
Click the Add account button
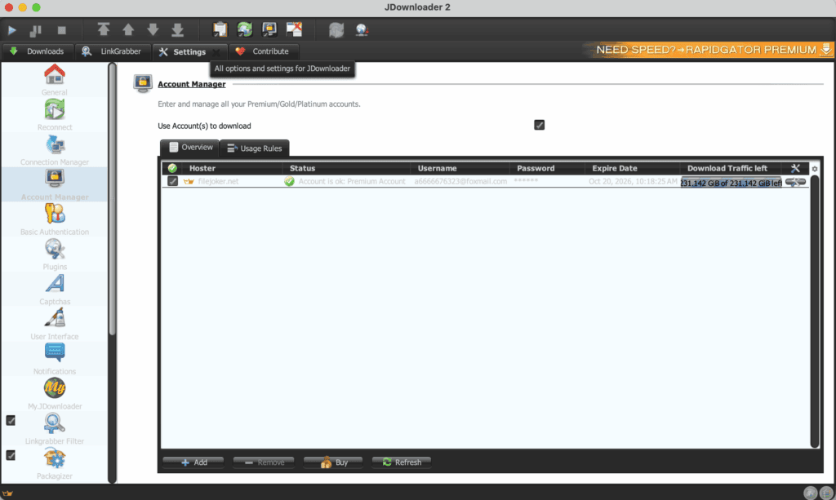(x=193, y=462)
